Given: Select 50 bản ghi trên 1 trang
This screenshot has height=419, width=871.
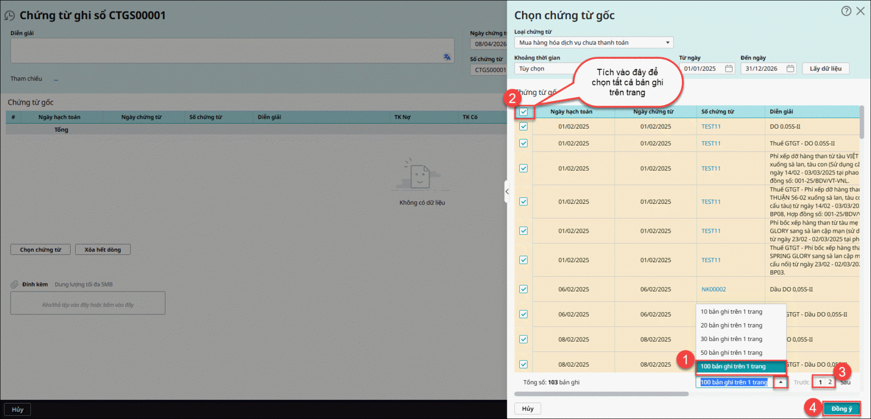Looking at the screenshot, I should pyautogui.click(x=731, y=353).
